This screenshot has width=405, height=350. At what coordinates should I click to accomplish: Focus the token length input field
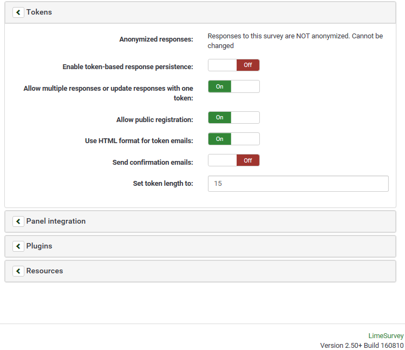298,184
